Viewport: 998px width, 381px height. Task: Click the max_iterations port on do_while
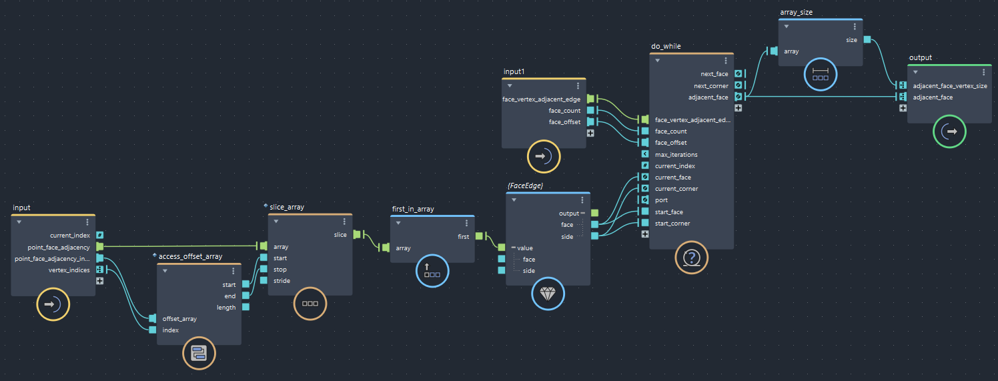tap(644, 154)
